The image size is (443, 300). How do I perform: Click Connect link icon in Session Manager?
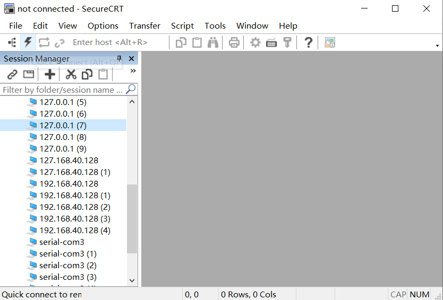[12, 75]
